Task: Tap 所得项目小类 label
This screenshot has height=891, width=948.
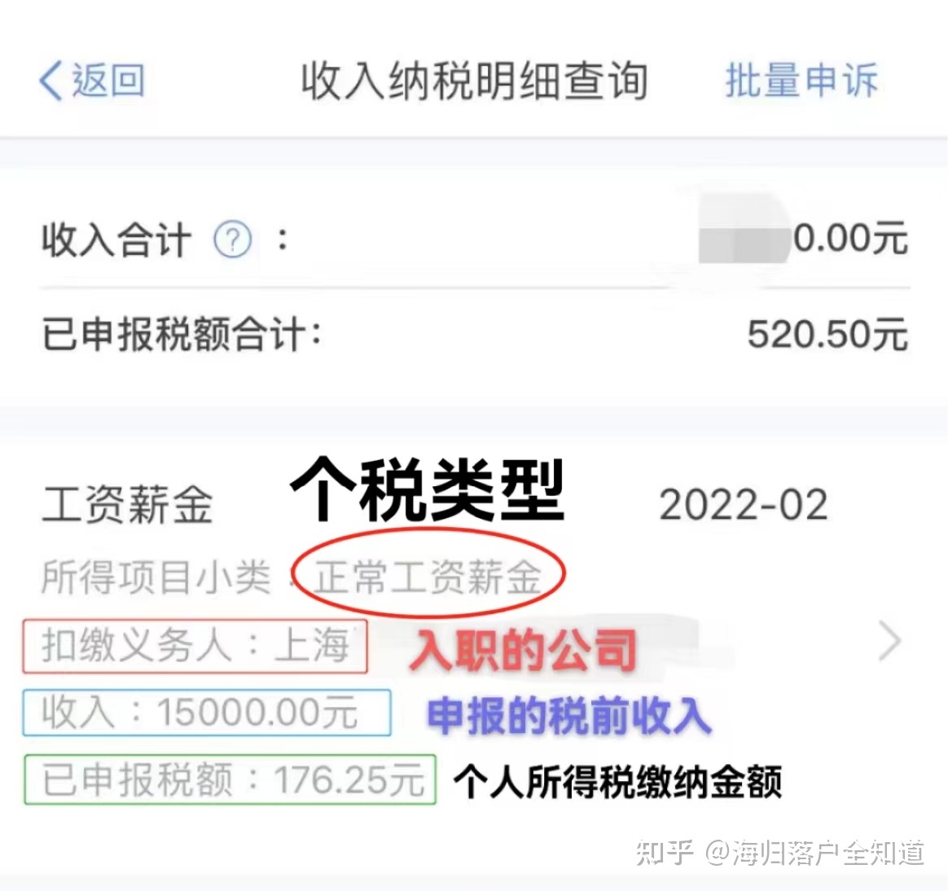Action: [x=156, y=577]
